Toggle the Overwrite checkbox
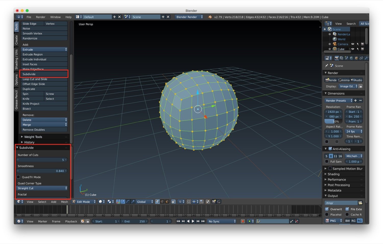The width and height of the screenshot is (383, 244). click(327, 209)
